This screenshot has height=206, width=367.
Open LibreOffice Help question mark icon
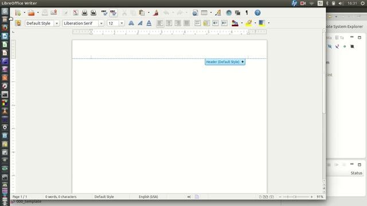coord(257,13)
